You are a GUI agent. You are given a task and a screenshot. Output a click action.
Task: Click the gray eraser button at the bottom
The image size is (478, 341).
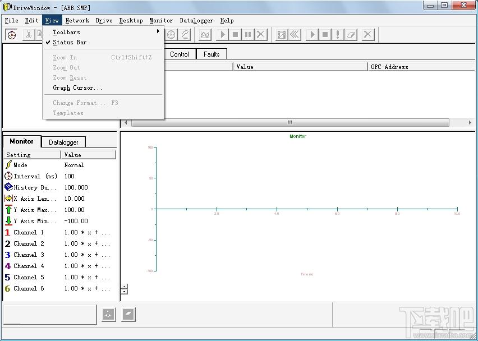(128, 315)
